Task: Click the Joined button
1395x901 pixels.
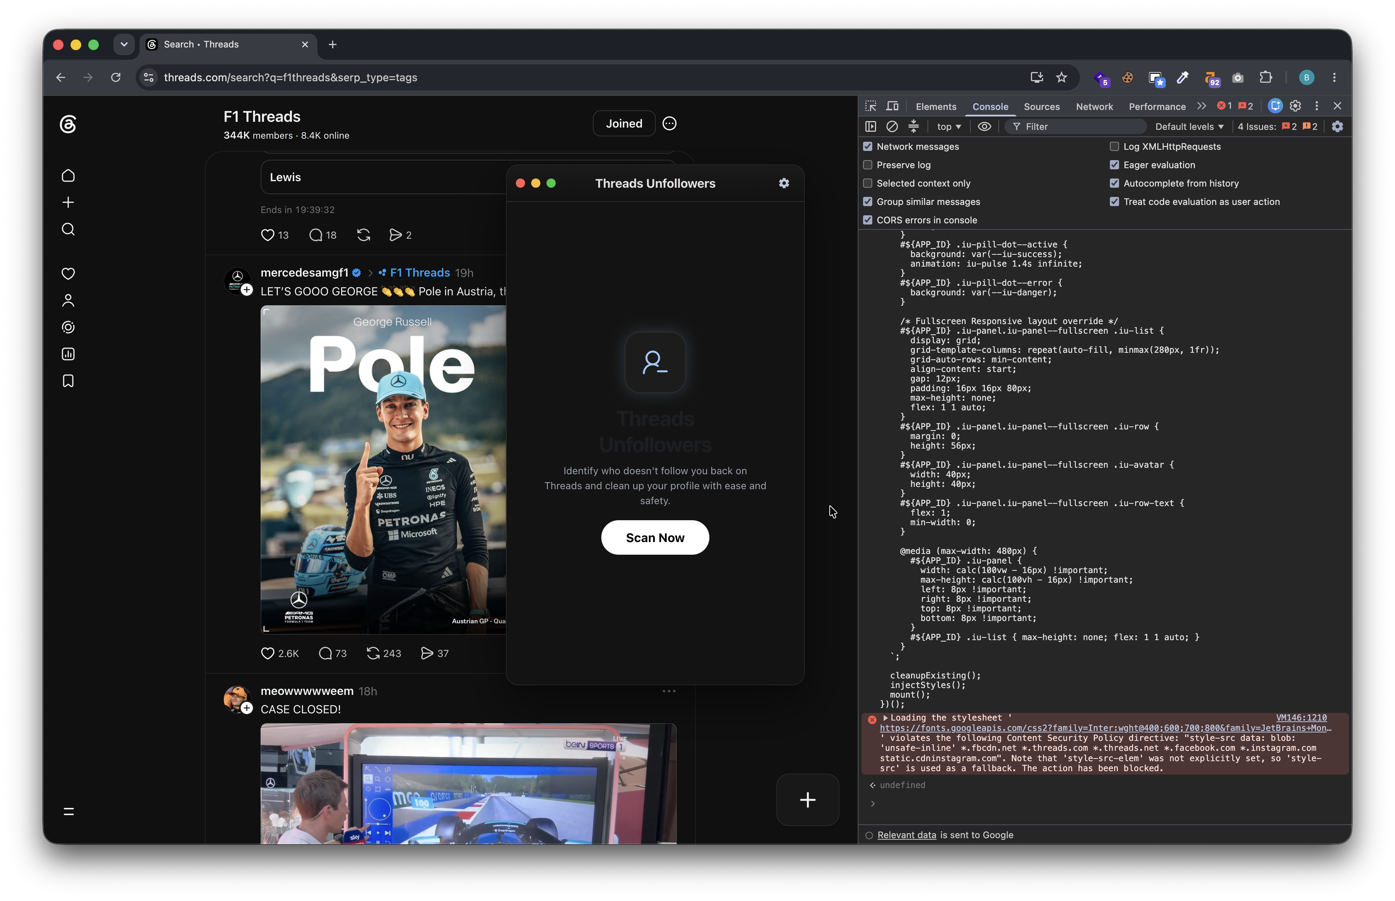Action: click(624, 123)
